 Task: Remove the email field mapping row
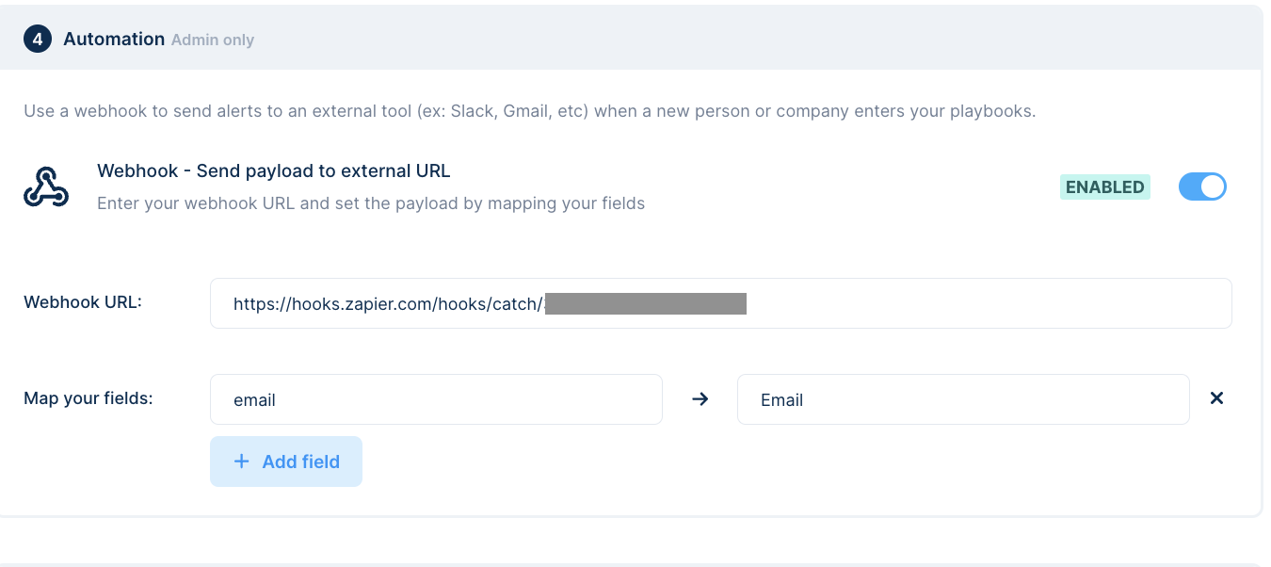[1216, 398]
